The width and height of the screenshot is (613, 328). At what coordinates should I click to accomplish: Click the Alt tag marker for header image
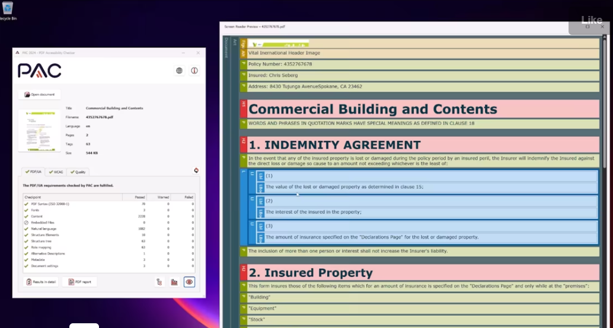click(x=243, y=53)
